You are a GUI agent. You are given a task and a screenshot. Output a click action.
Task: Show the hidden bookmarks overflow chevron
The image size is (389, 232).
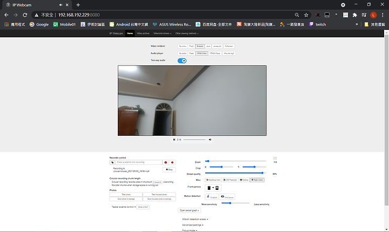pos(357,24)
